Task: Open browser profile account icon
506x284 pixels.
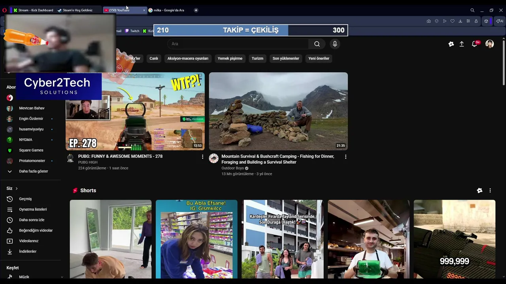Action: [476, 21]
